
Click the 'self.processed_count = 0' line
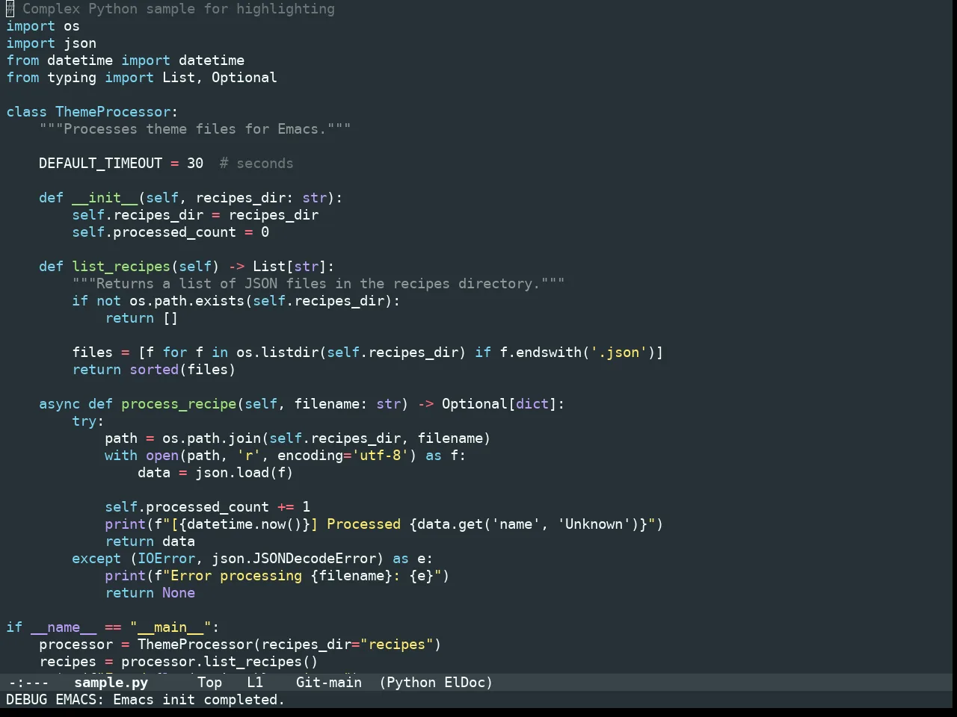170,232
